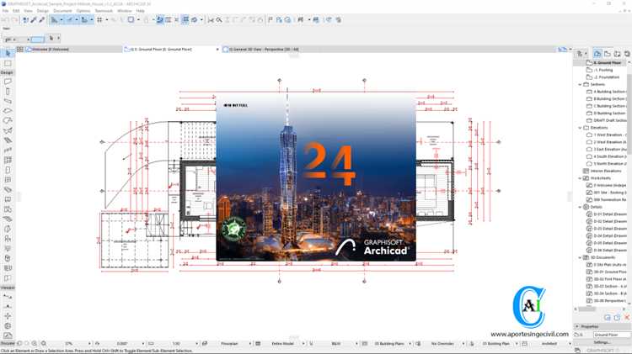
Task: Collapse the Properties section in Navigator
Action: pos(577,326)
